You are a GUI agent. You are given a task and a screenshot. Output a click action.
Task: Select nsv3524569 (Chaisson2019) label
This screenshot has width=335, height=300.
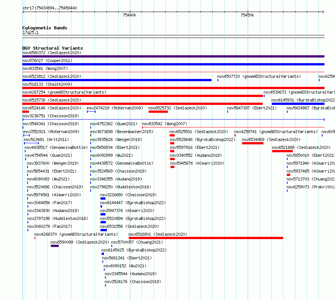coord(118,171)
